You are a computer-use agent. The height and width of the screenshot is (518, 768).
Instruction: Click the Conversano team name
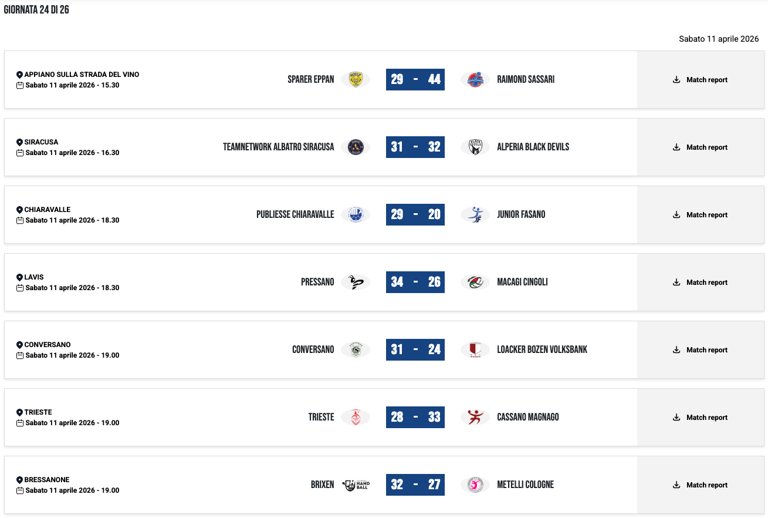click(313, 349)
